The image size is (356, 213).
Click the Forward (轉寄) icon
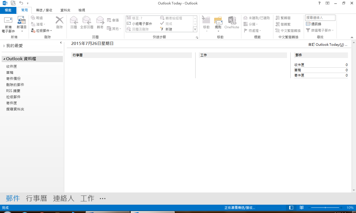(x=100, y=20)
